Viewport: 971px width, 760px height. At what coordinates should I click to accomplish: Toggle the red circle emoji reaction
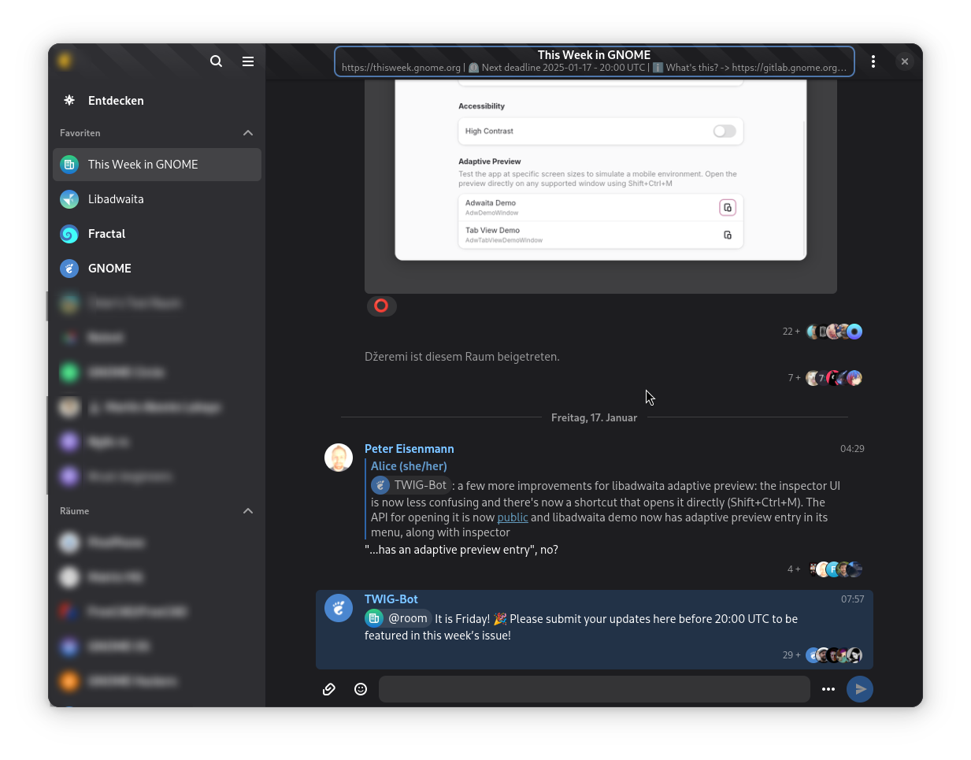click(x=381, y=306)
